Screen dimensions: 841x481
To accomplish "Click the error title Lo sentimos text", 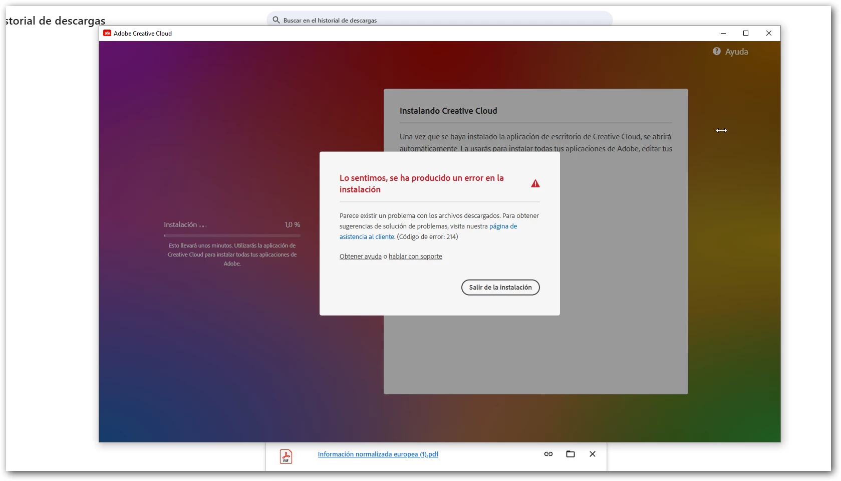I will click(x=422, y=183).
